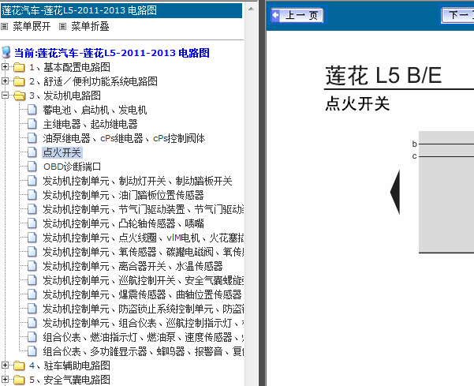Open 发动机控制单元、制动灯开关、制动踏板开关
Image resolution: width=474 pixels, height=386 pixels.
(x=137, y=181)
